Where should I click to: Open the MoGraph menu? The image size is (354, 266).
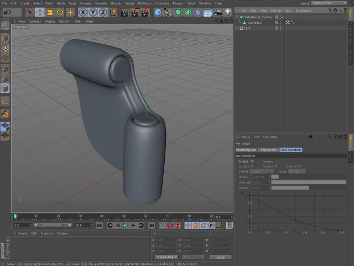click(145, 3)
